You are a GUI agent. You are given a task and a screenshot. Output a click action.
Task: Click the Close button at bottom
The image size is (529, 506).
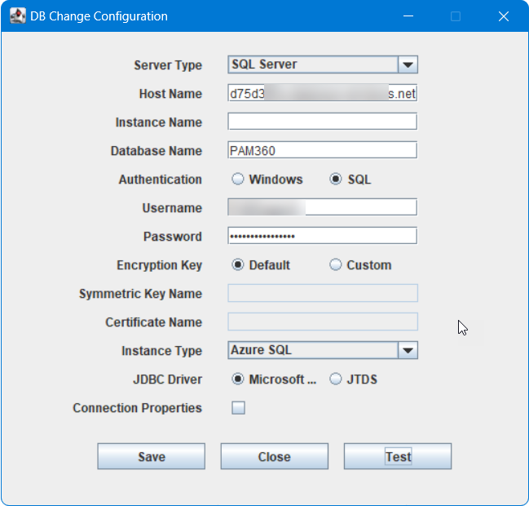coord(275,457)
